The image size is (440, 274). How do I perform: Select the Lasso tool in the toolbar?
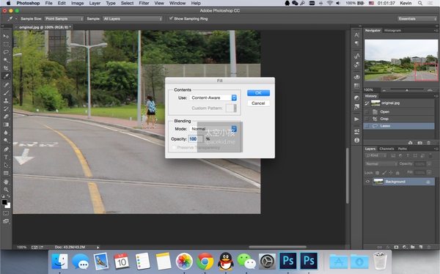click(x=6, y=52)
